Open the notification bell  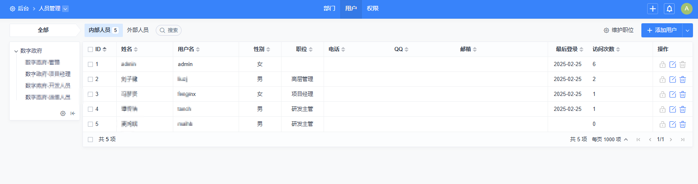click(x=669, y=9)
